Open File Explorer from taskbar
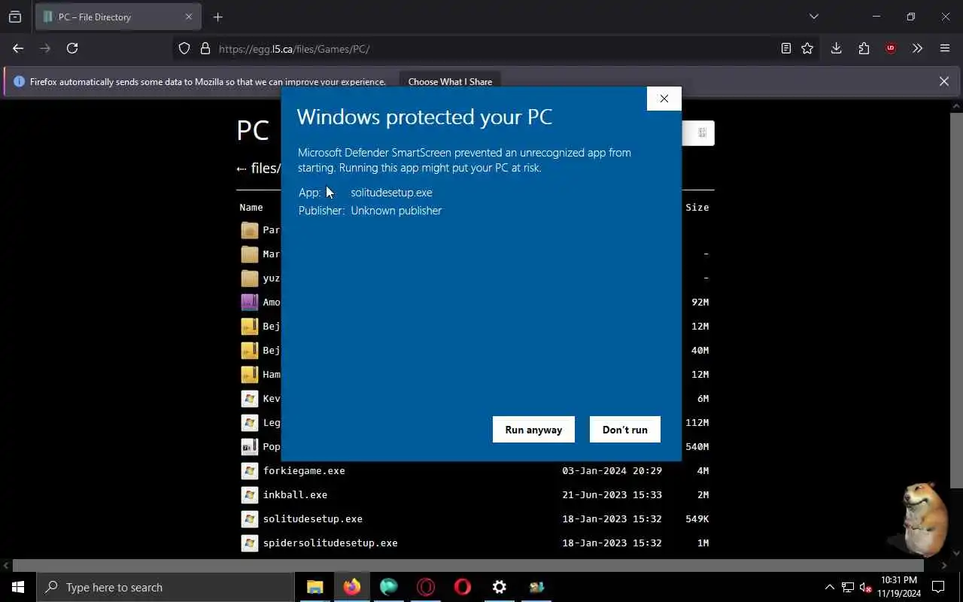Screen dimensions: 963x602 [x=315, y=587]
